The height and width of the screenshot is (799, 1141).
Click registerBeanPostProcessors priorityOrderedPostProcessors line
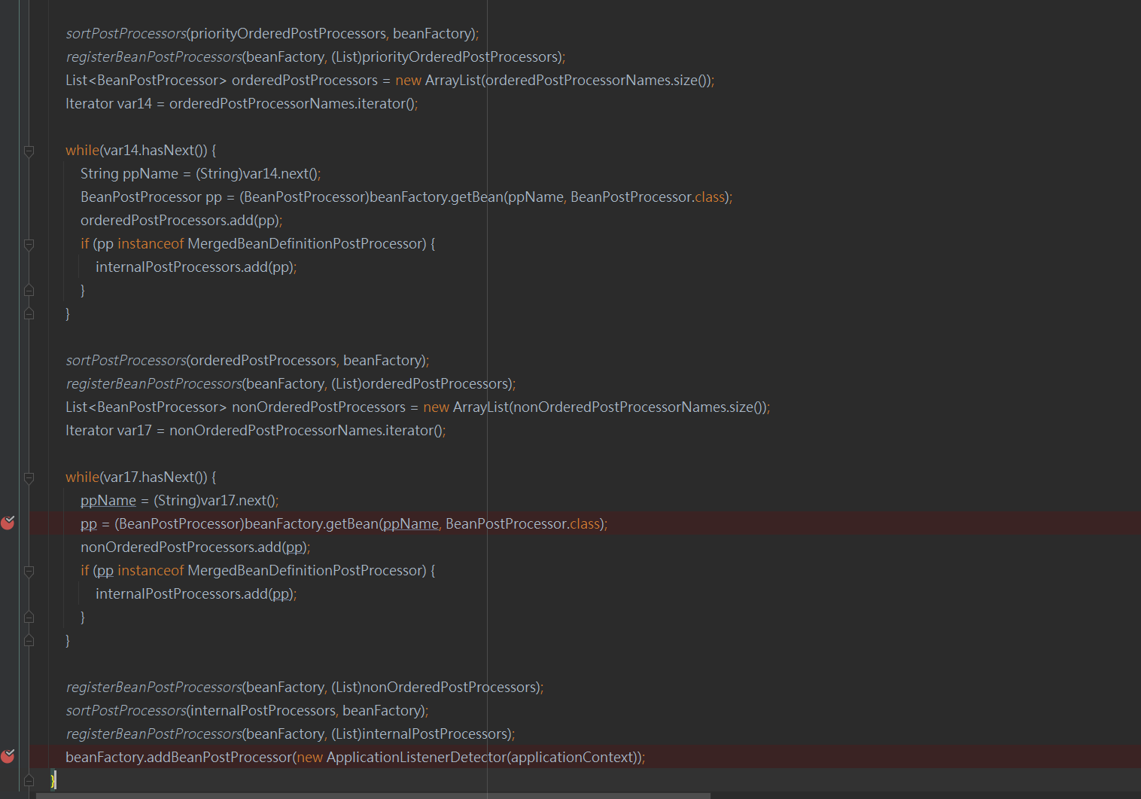tap(315, 56)
